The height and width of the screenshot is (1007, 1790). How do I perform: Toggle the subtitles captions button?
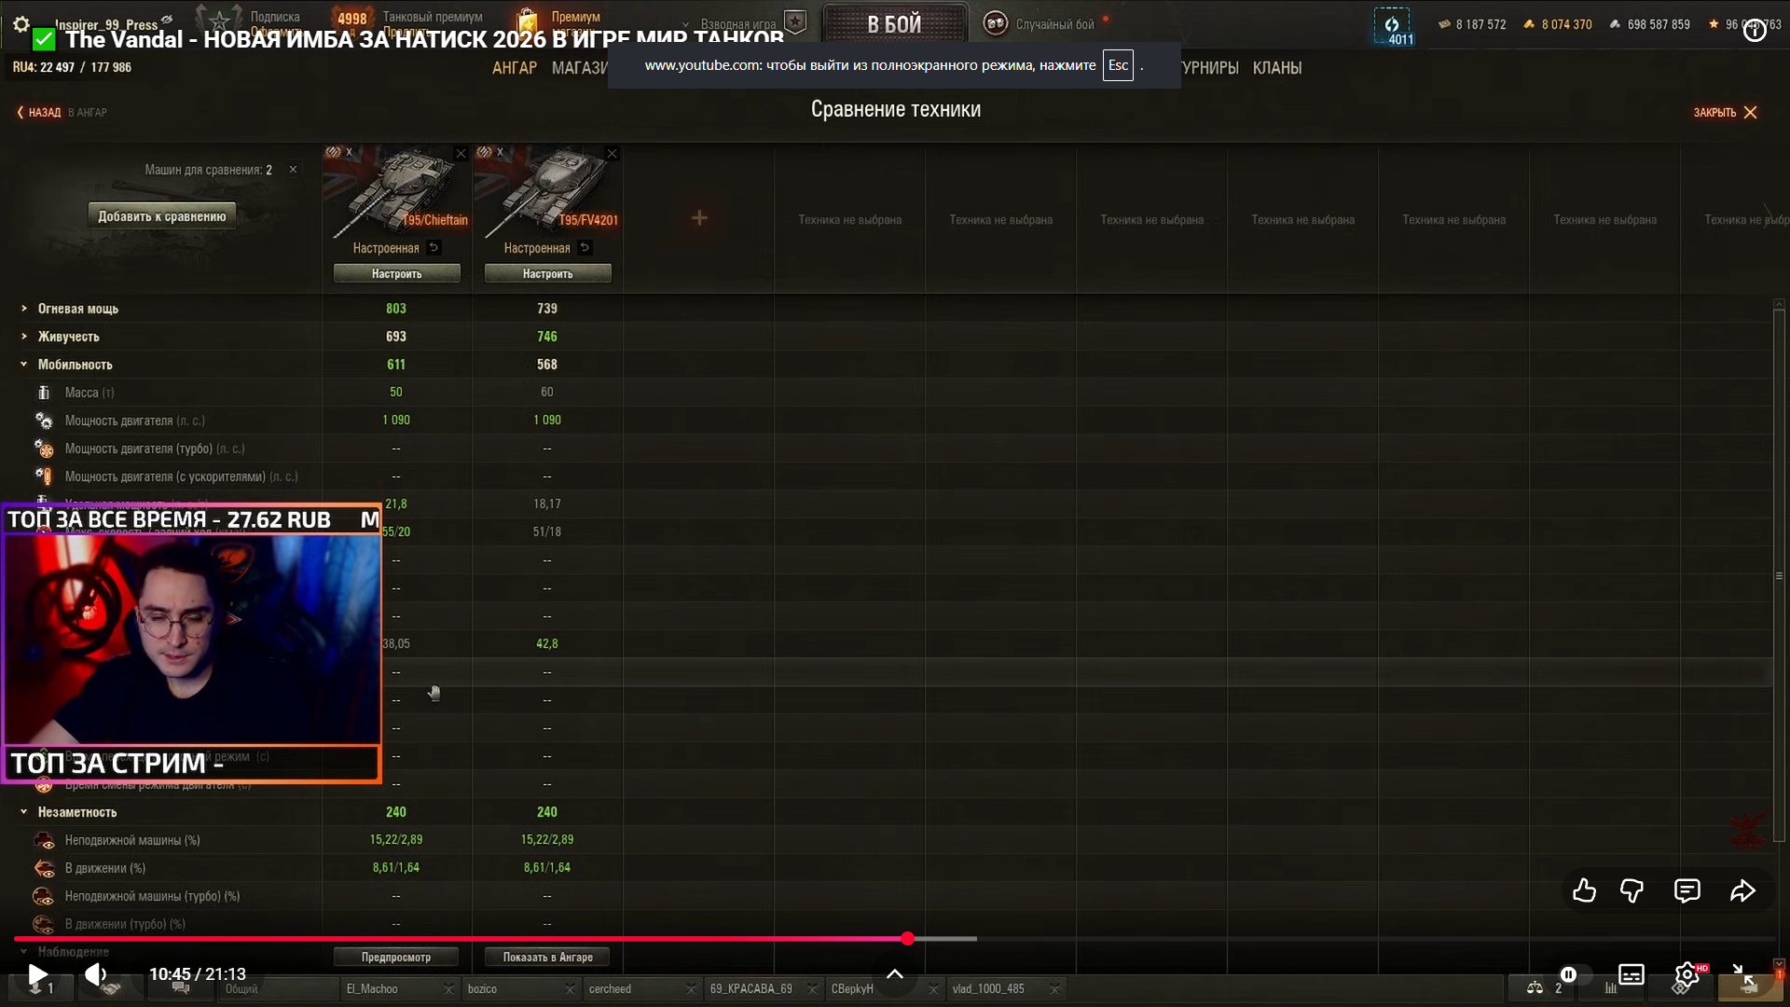pyautogui.click(x=1631, y=975)
